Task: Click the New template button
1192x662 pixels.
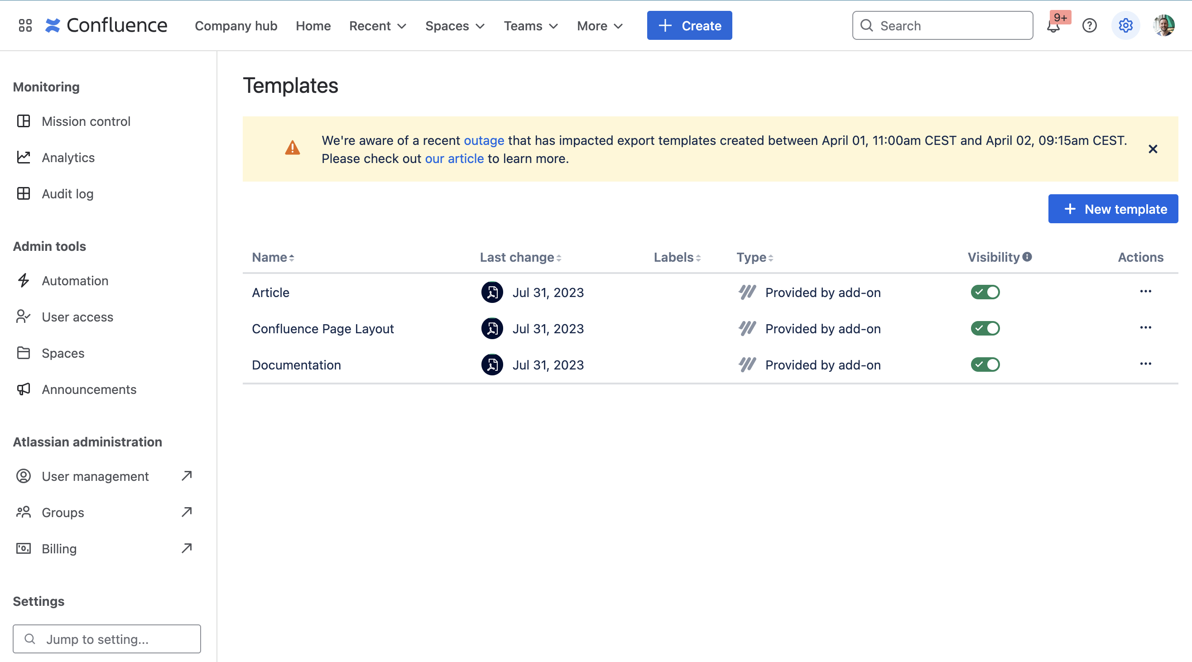Action: 1113,209
